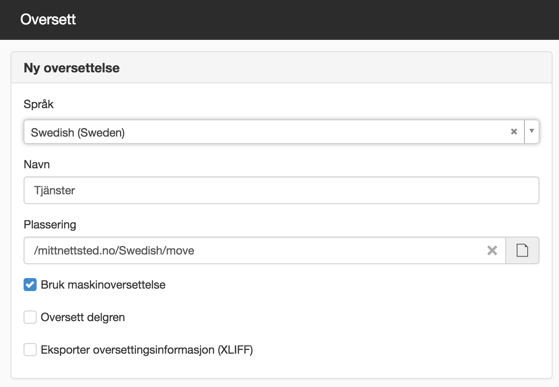Viewport: 559px width, 387px height.
Task: Click the Ny oversettelse panel heading
Action: 72,68
